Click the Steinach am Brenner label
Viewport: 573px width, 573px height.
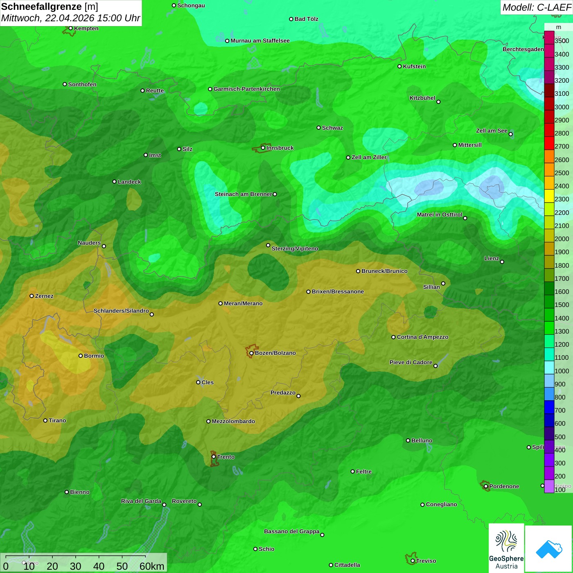pyautogui.click(x=244, y=194)
